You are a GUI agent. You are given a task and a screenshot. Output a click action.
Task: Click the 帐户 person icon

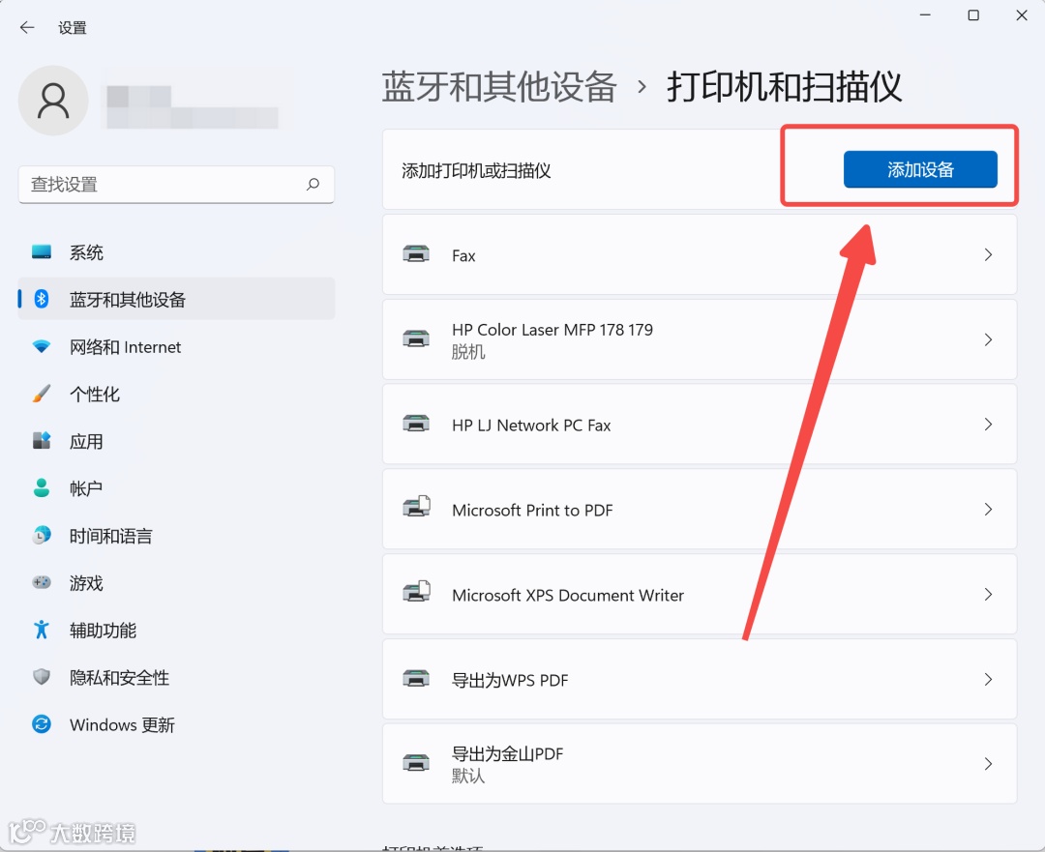[x=42, y=487]
